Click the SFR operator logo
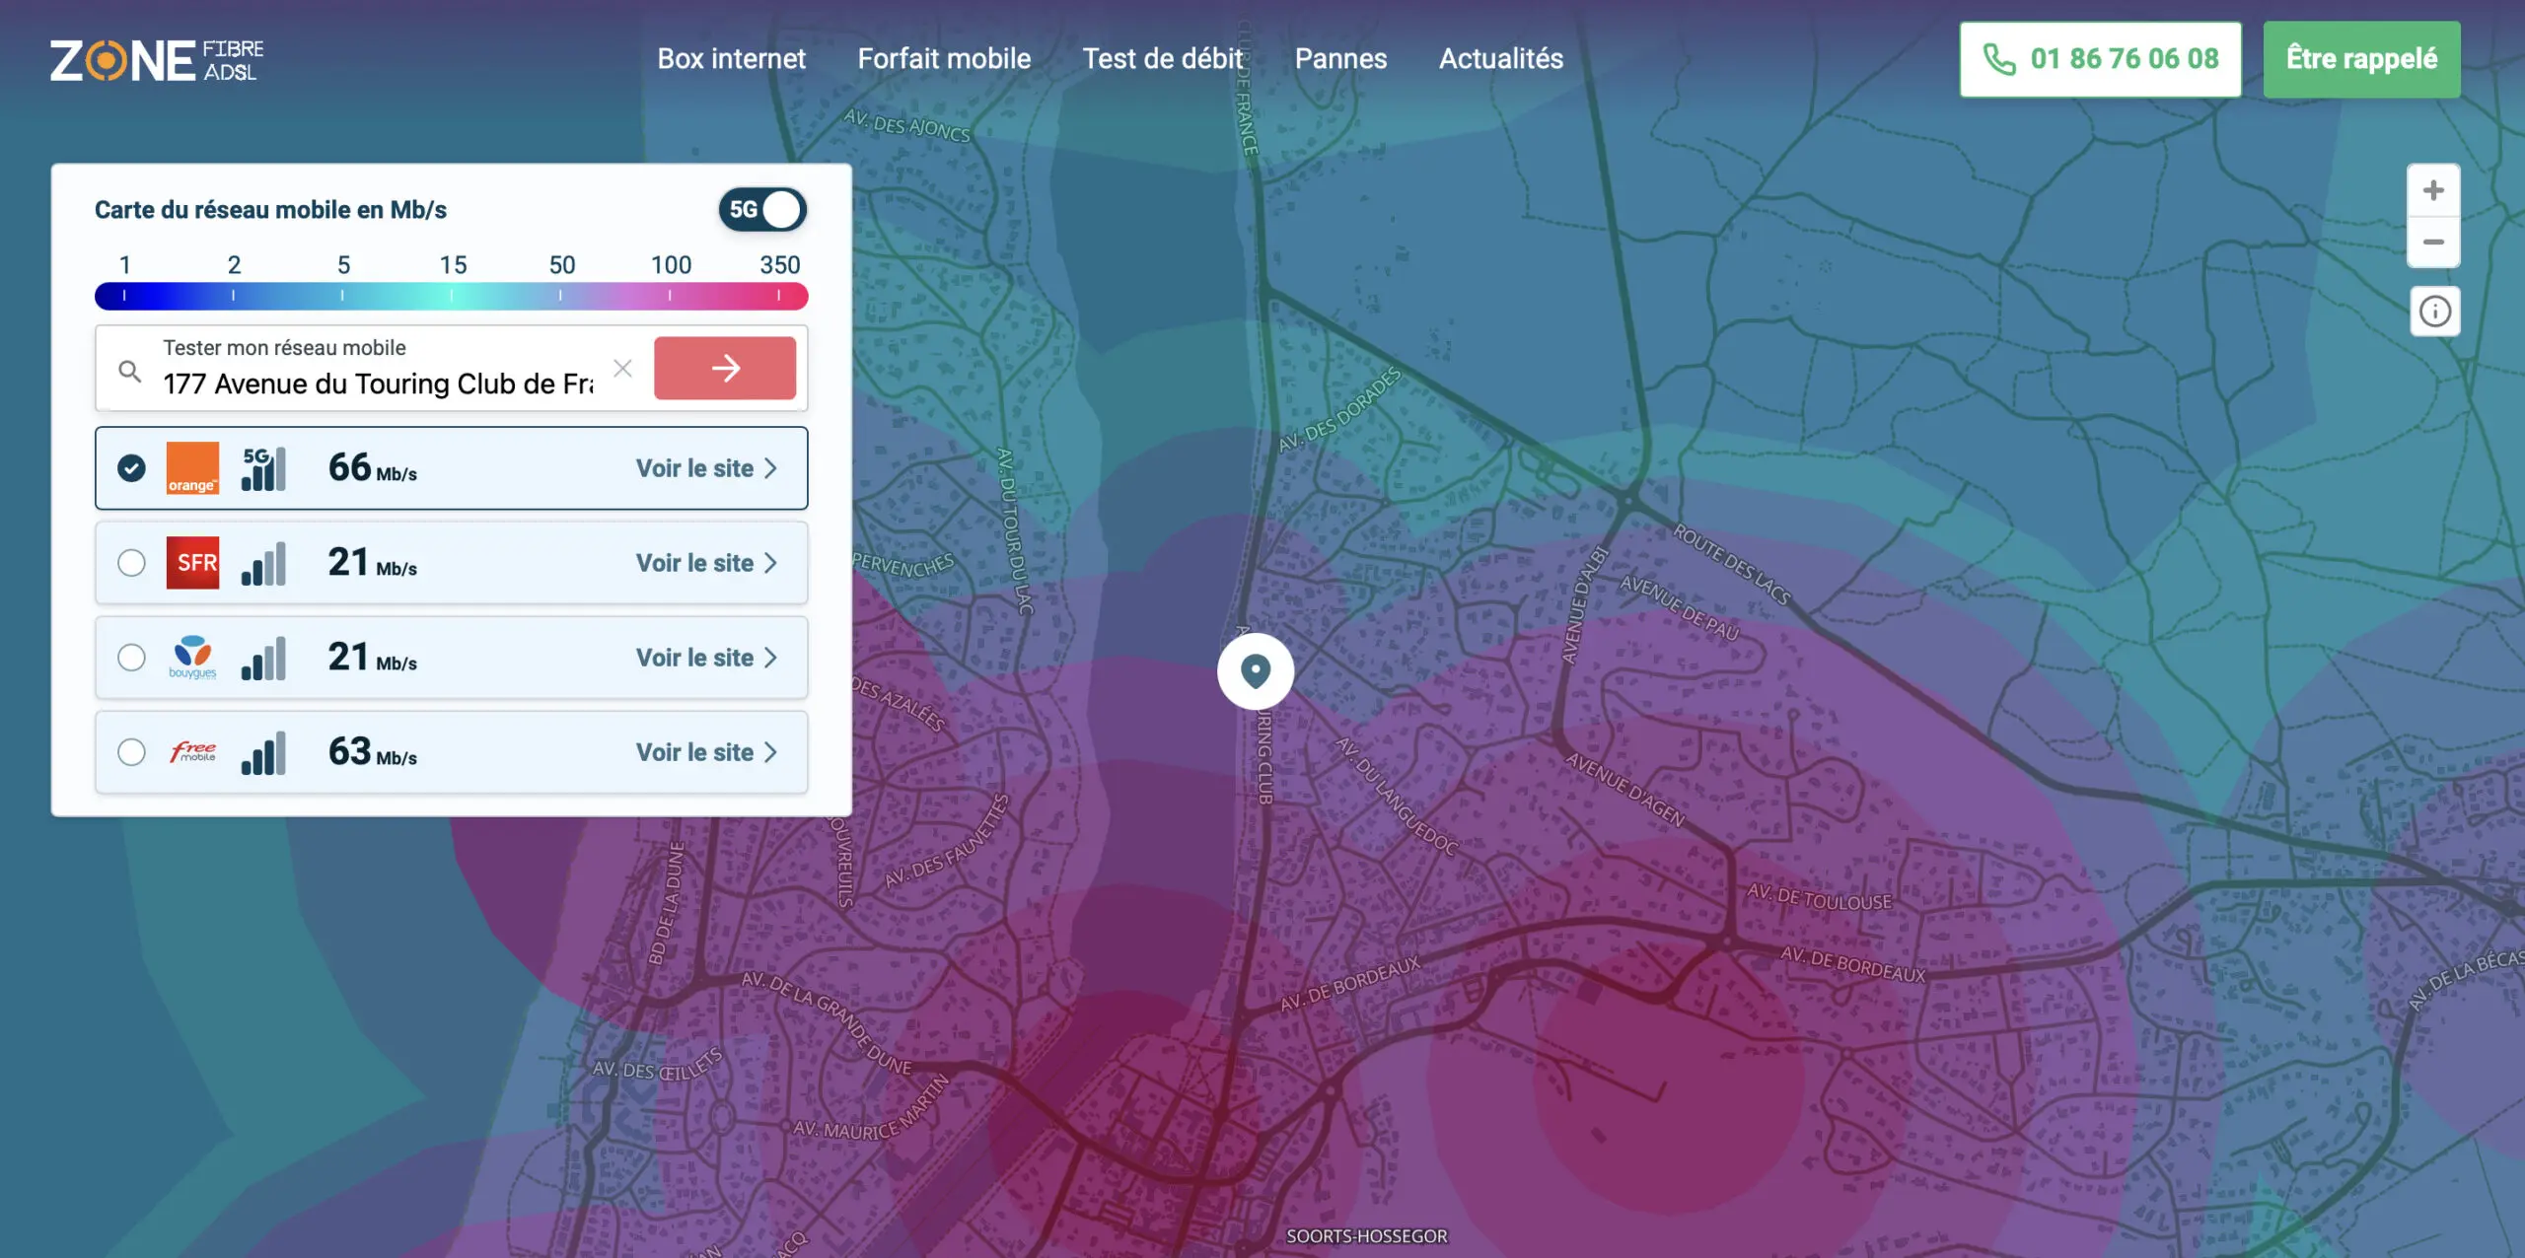The width and height of the screenshot is (2525, 1258). pyautogui.click(x=192, y=563)
